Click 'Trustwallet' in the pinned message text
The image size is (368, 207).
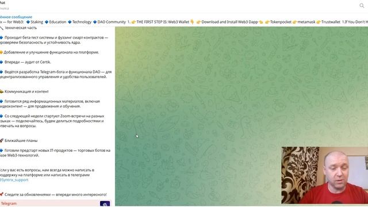click(x=331, y=22)
